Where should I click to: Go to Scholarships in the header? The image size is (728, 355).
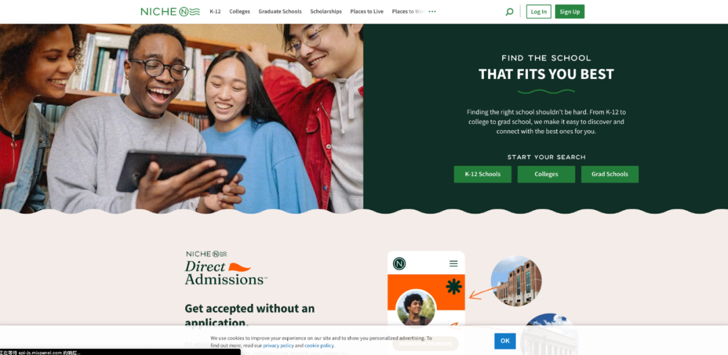click(x=326, y=11)
